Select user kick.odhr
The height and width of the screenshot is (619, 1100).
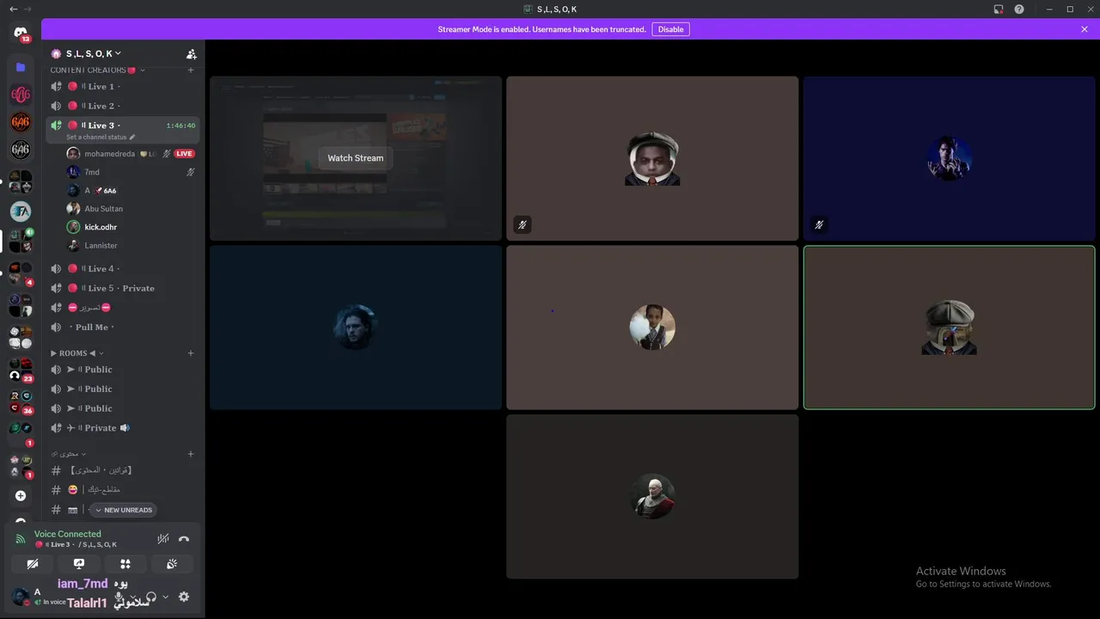[x=130, y=227]
